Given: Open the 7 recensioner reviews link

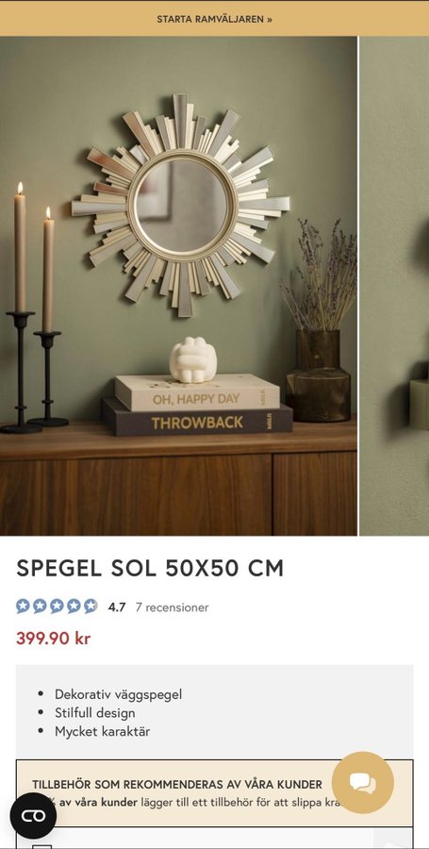Looking at the screenshot, I should (x=172, y=608).
